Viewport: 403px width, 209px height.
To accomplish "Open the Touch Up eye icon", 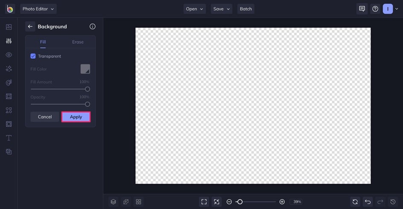I will click(x=9, y=55).
